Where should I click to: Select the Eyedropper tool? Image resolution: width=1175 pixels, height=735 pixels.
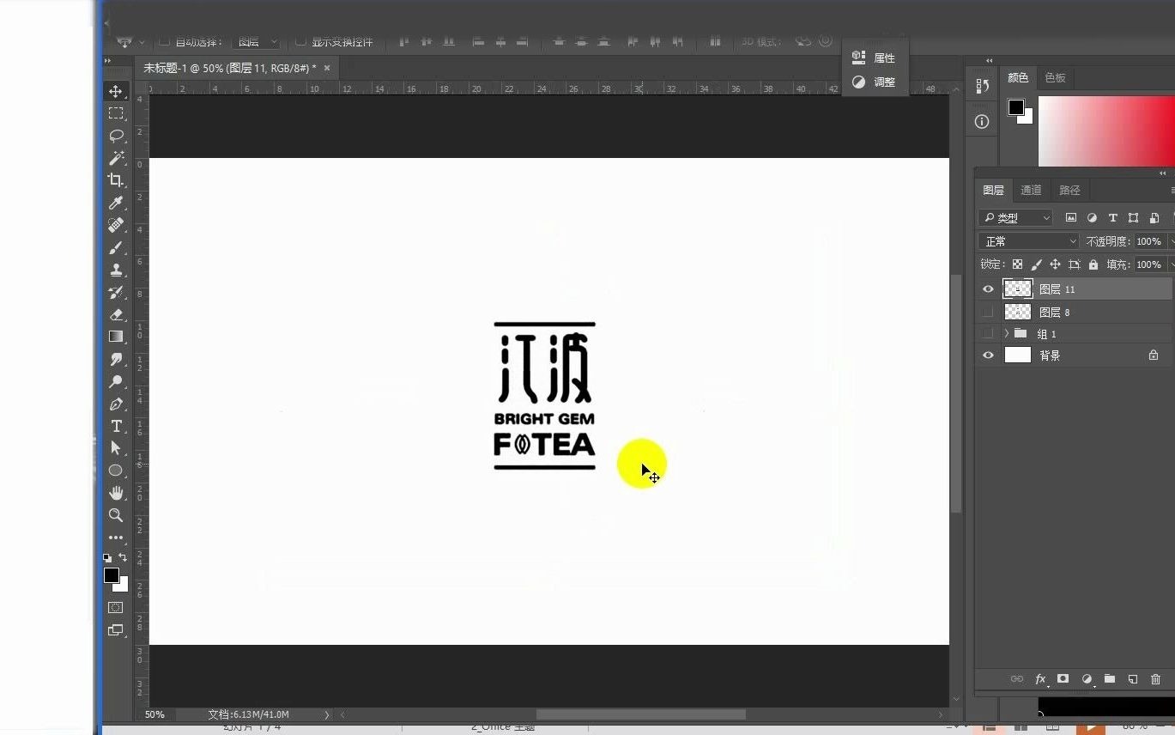tap(116, 203)
